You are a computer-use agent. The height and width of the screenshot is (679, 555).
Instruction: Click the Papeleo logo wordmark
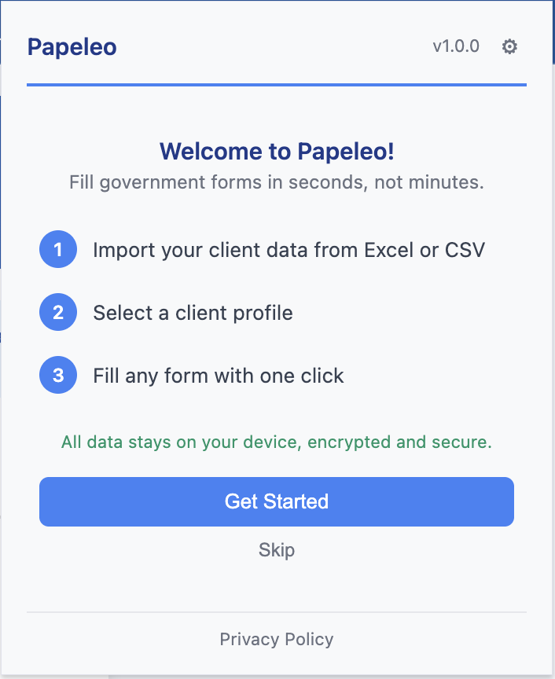[x=72, y=46]
